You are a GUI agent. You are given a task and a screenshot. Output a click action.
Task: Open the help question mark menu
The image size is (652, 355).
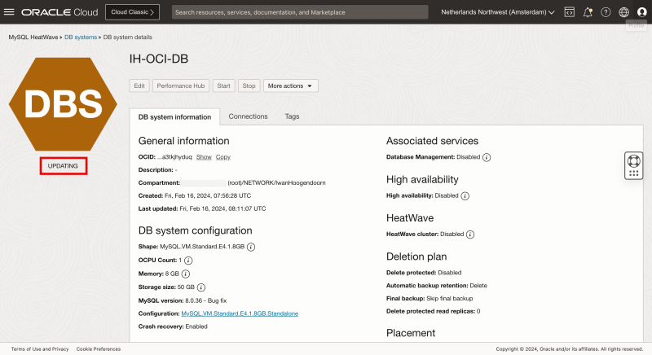(606, 12)
